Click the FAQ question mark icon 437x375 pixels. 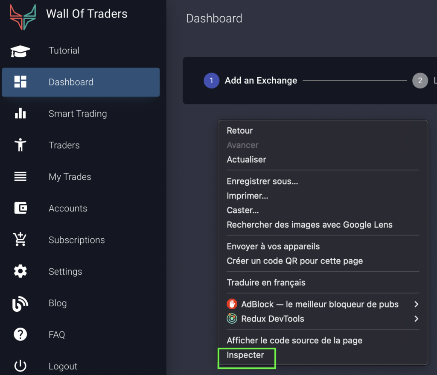[x=20, y=334]
